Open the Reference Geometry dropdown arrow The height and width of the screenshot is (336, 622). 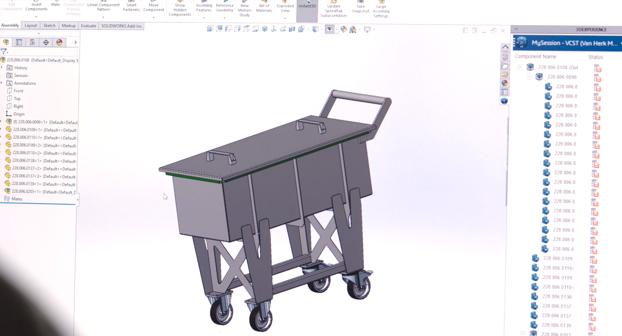(225, 18)
